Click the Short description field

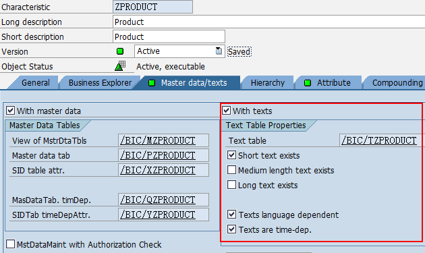[x=169, y=36]
